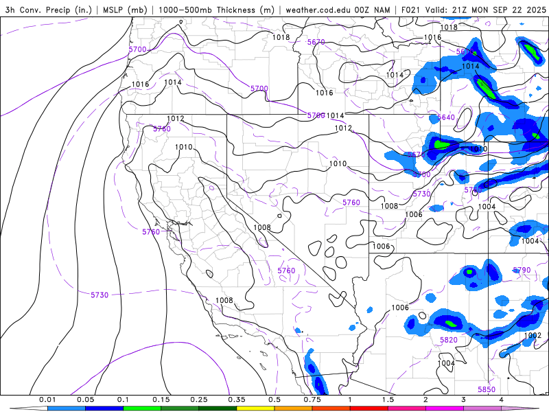
Task: Select the "1000-500mb Thickness (m)" title text
Action: pos(216,10)
